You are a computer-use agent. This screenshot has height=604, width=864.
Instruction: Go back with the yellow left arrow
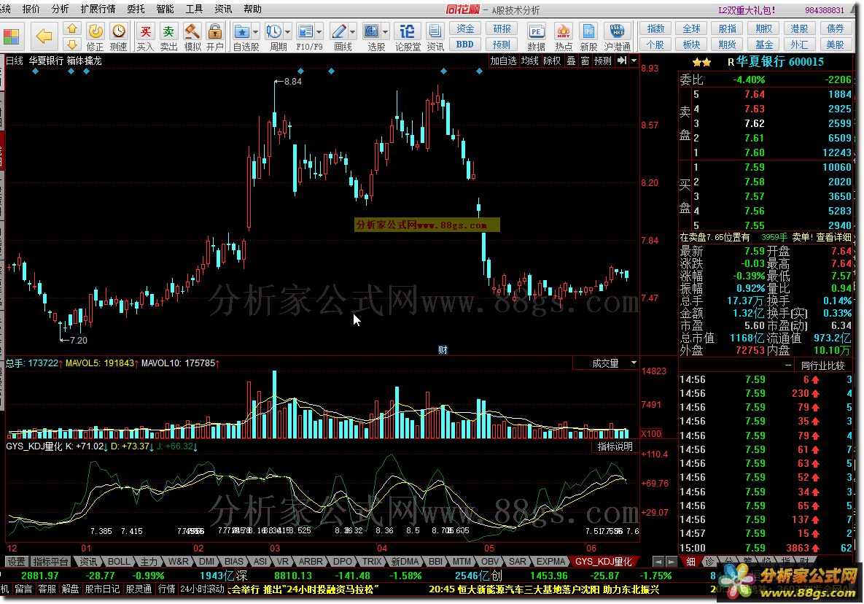[44, 36]
